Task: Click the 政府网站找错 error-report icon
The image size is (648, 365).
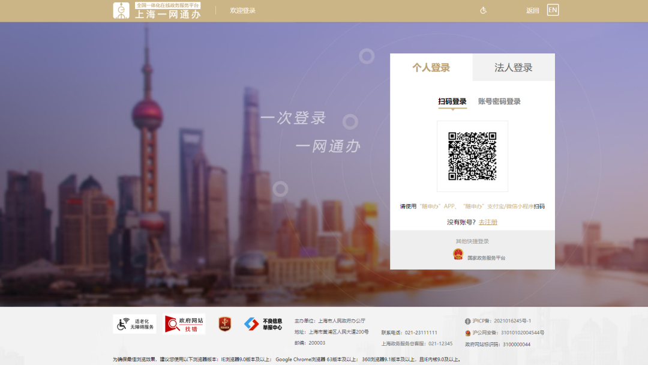Action: [183, 324]
